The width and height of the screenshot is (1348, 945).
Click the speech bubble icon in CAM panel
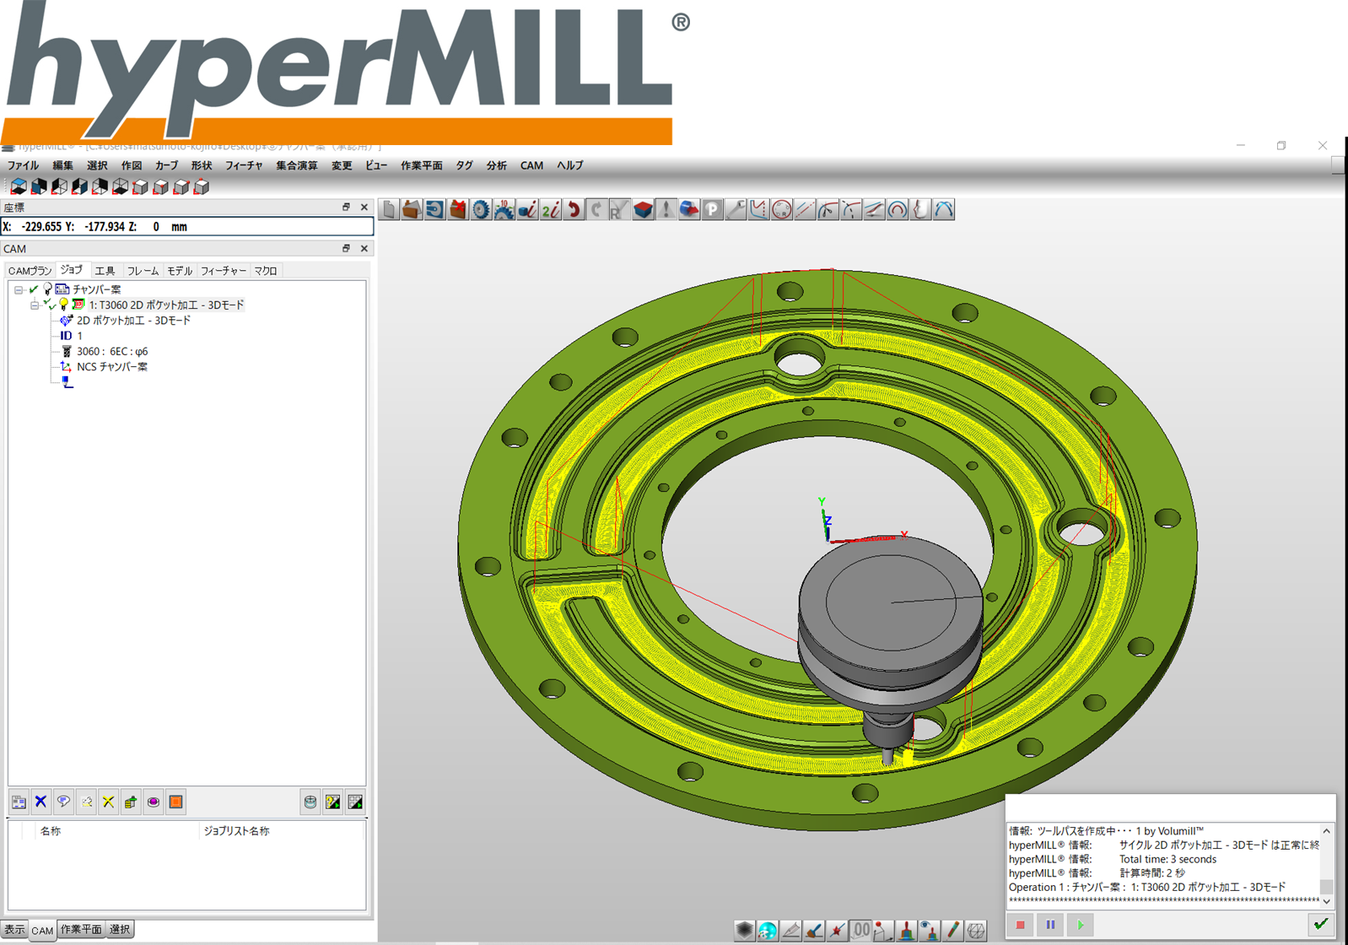click(63, 802)
